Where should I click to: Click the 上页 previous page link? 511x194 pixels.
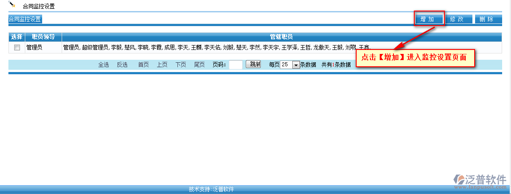click(x=162, y=65)
